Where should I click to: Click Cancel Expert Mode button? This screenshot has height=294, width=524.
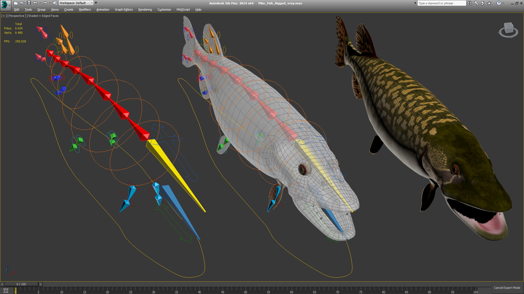point(507,288)
